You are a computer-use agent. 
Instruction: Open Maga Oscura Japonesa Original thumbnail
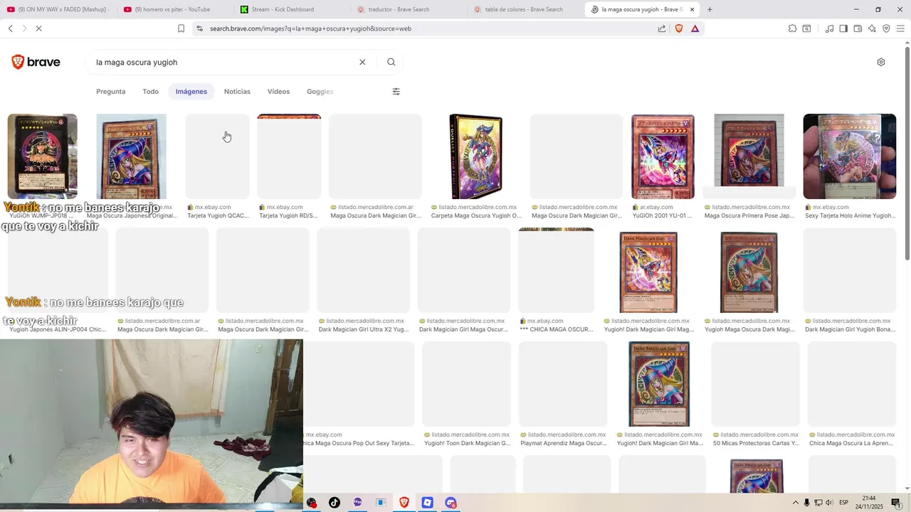(131, 156)
